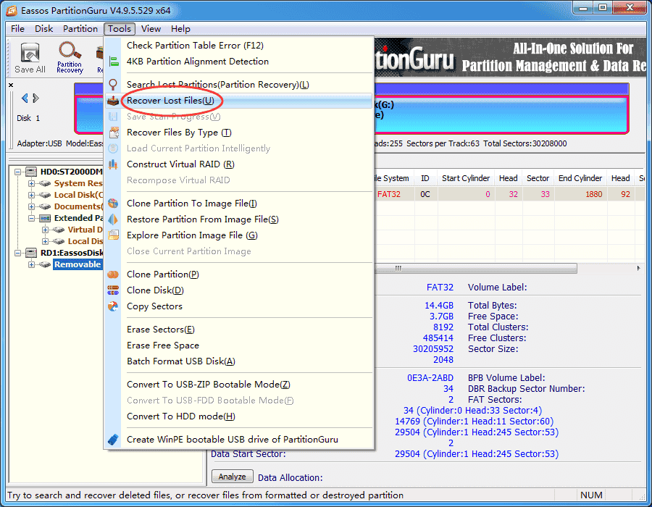Click the horizontal scrollbar thumb in partition table
The width and height of the screenshot is (652, 507).
coord(476,269)
